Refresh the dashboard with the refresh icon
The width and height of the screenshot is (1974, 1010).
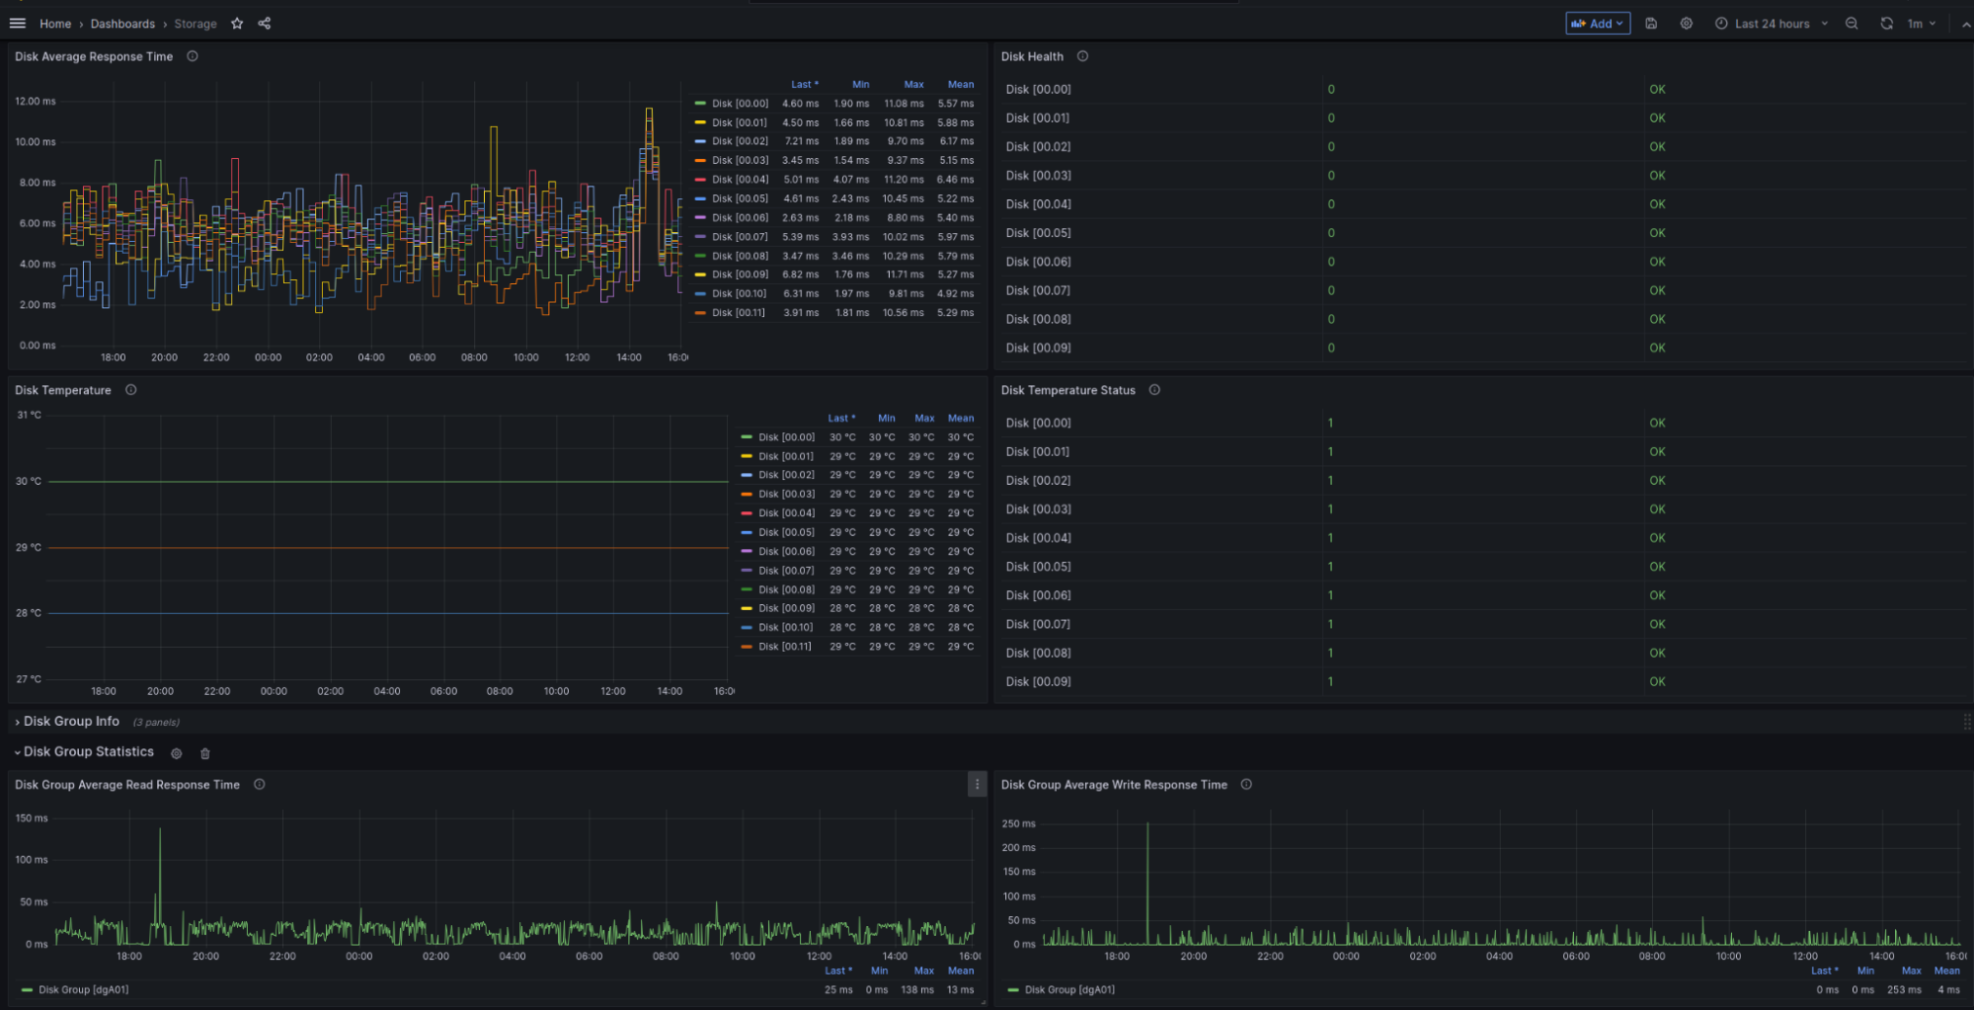[x=1886, y=23]
